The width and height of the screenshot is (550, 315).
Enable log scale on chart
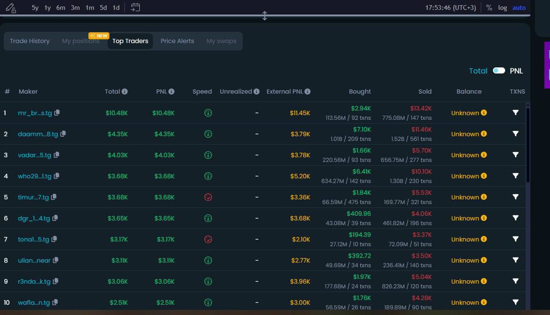coord(502,7)
